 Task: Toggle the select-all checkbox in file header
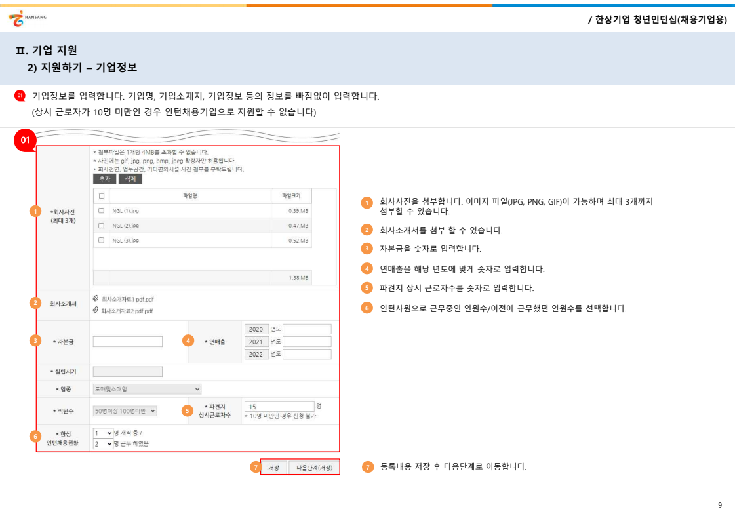pyautogui.click(x=101, y=195)
